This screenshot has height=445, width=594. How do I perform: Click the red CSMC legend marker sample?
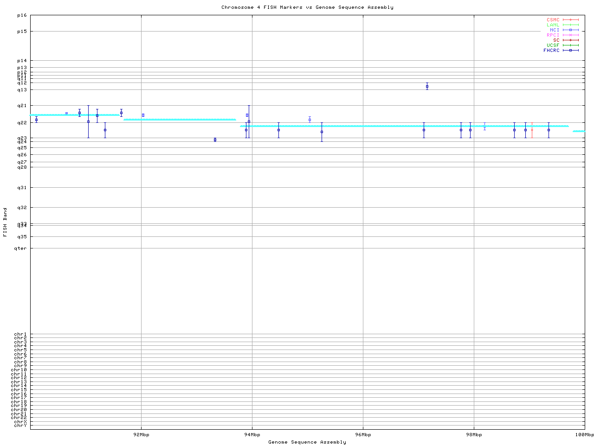pos(570,20)
